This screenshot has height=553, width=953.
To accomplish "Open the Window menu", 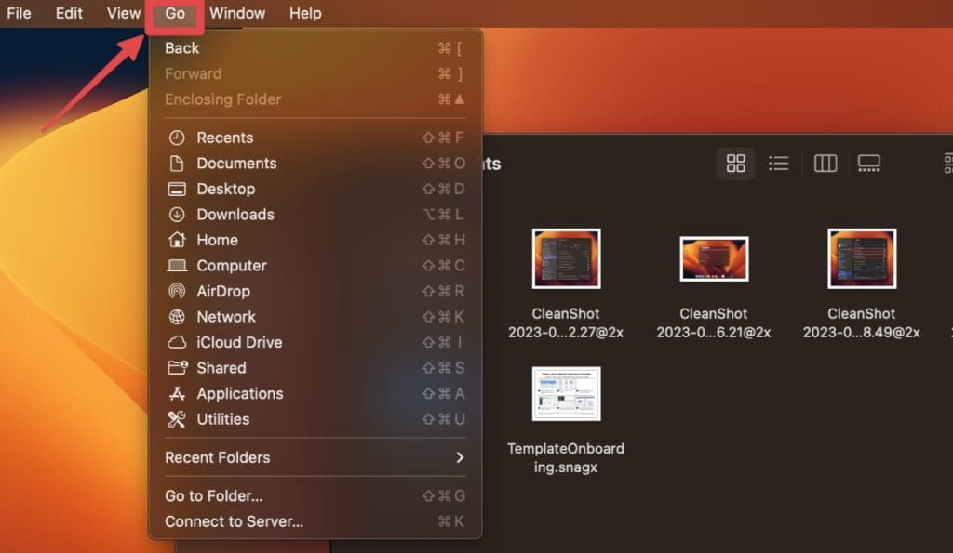I will [x=237, y=13].
